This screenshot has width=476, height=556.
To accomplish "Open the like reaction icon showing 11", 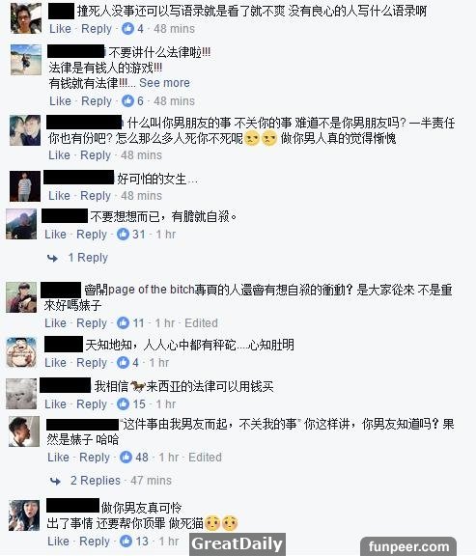I will (123, 323).
